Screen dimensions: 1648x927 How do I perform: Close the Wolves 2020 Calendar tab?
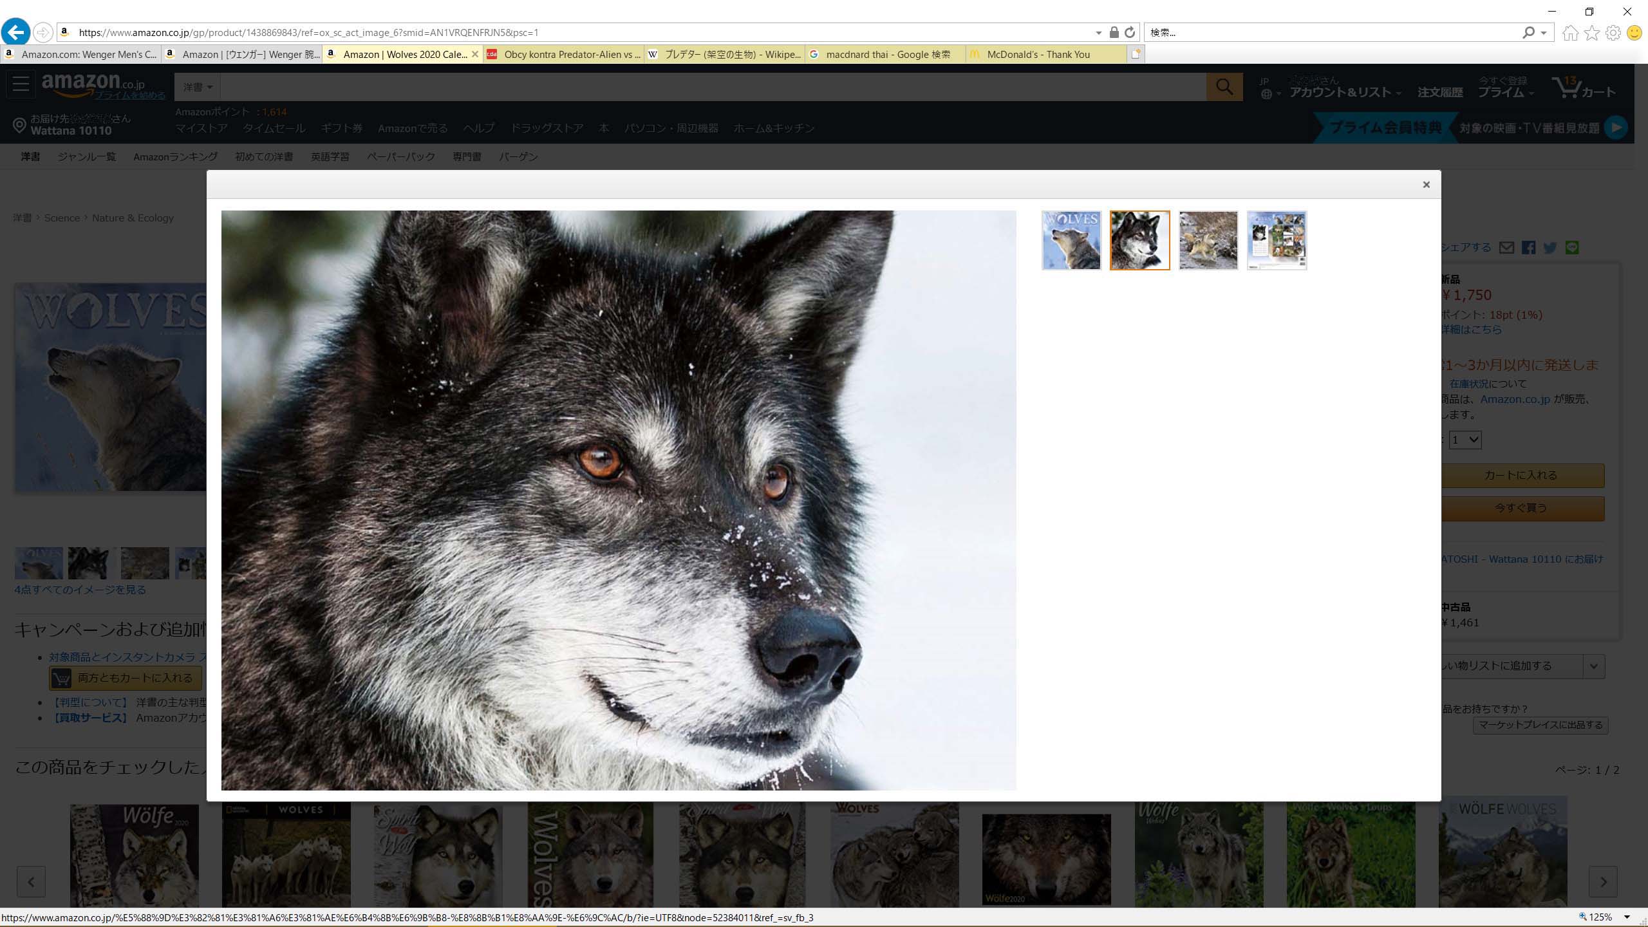pos(475,55)
